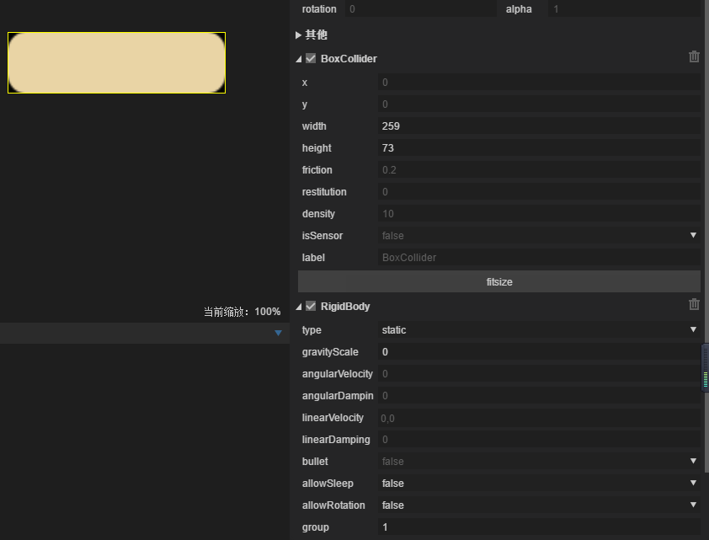Select the beige rounded rectangle in canvas
This screenshot has height=540, width=709.
tap(116, 62)
